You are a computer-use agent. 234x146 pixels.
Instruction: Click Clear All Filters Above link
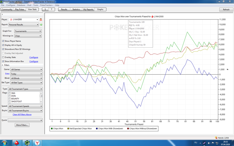tap(22, 114)
